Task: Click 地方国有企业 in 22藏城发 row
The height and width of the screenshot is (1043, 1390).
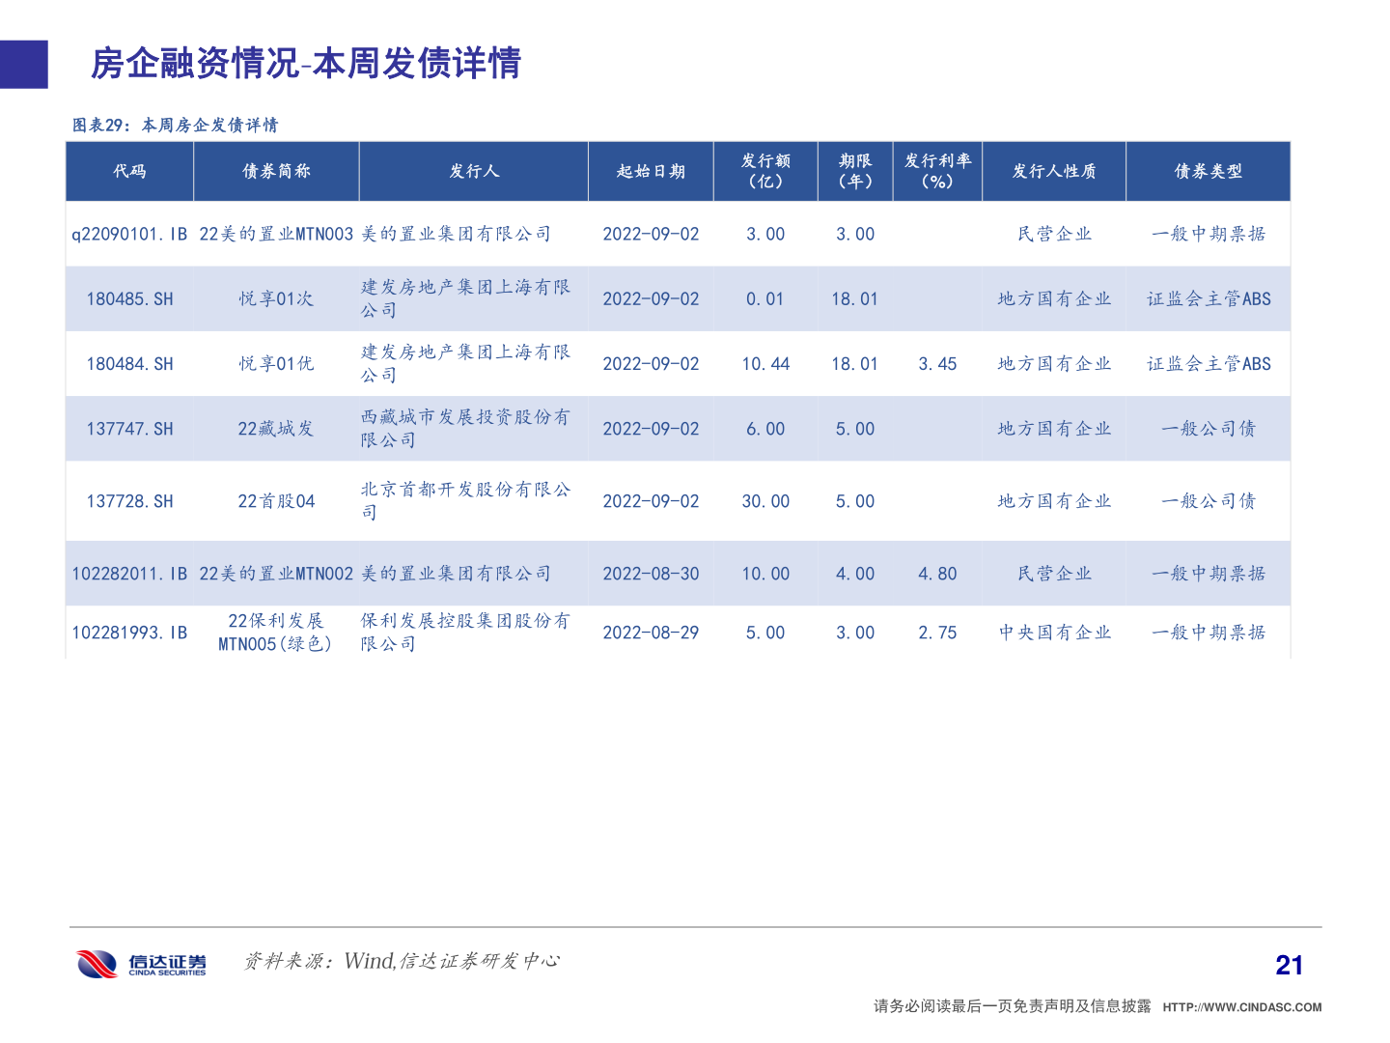Action: point(1054,429)
